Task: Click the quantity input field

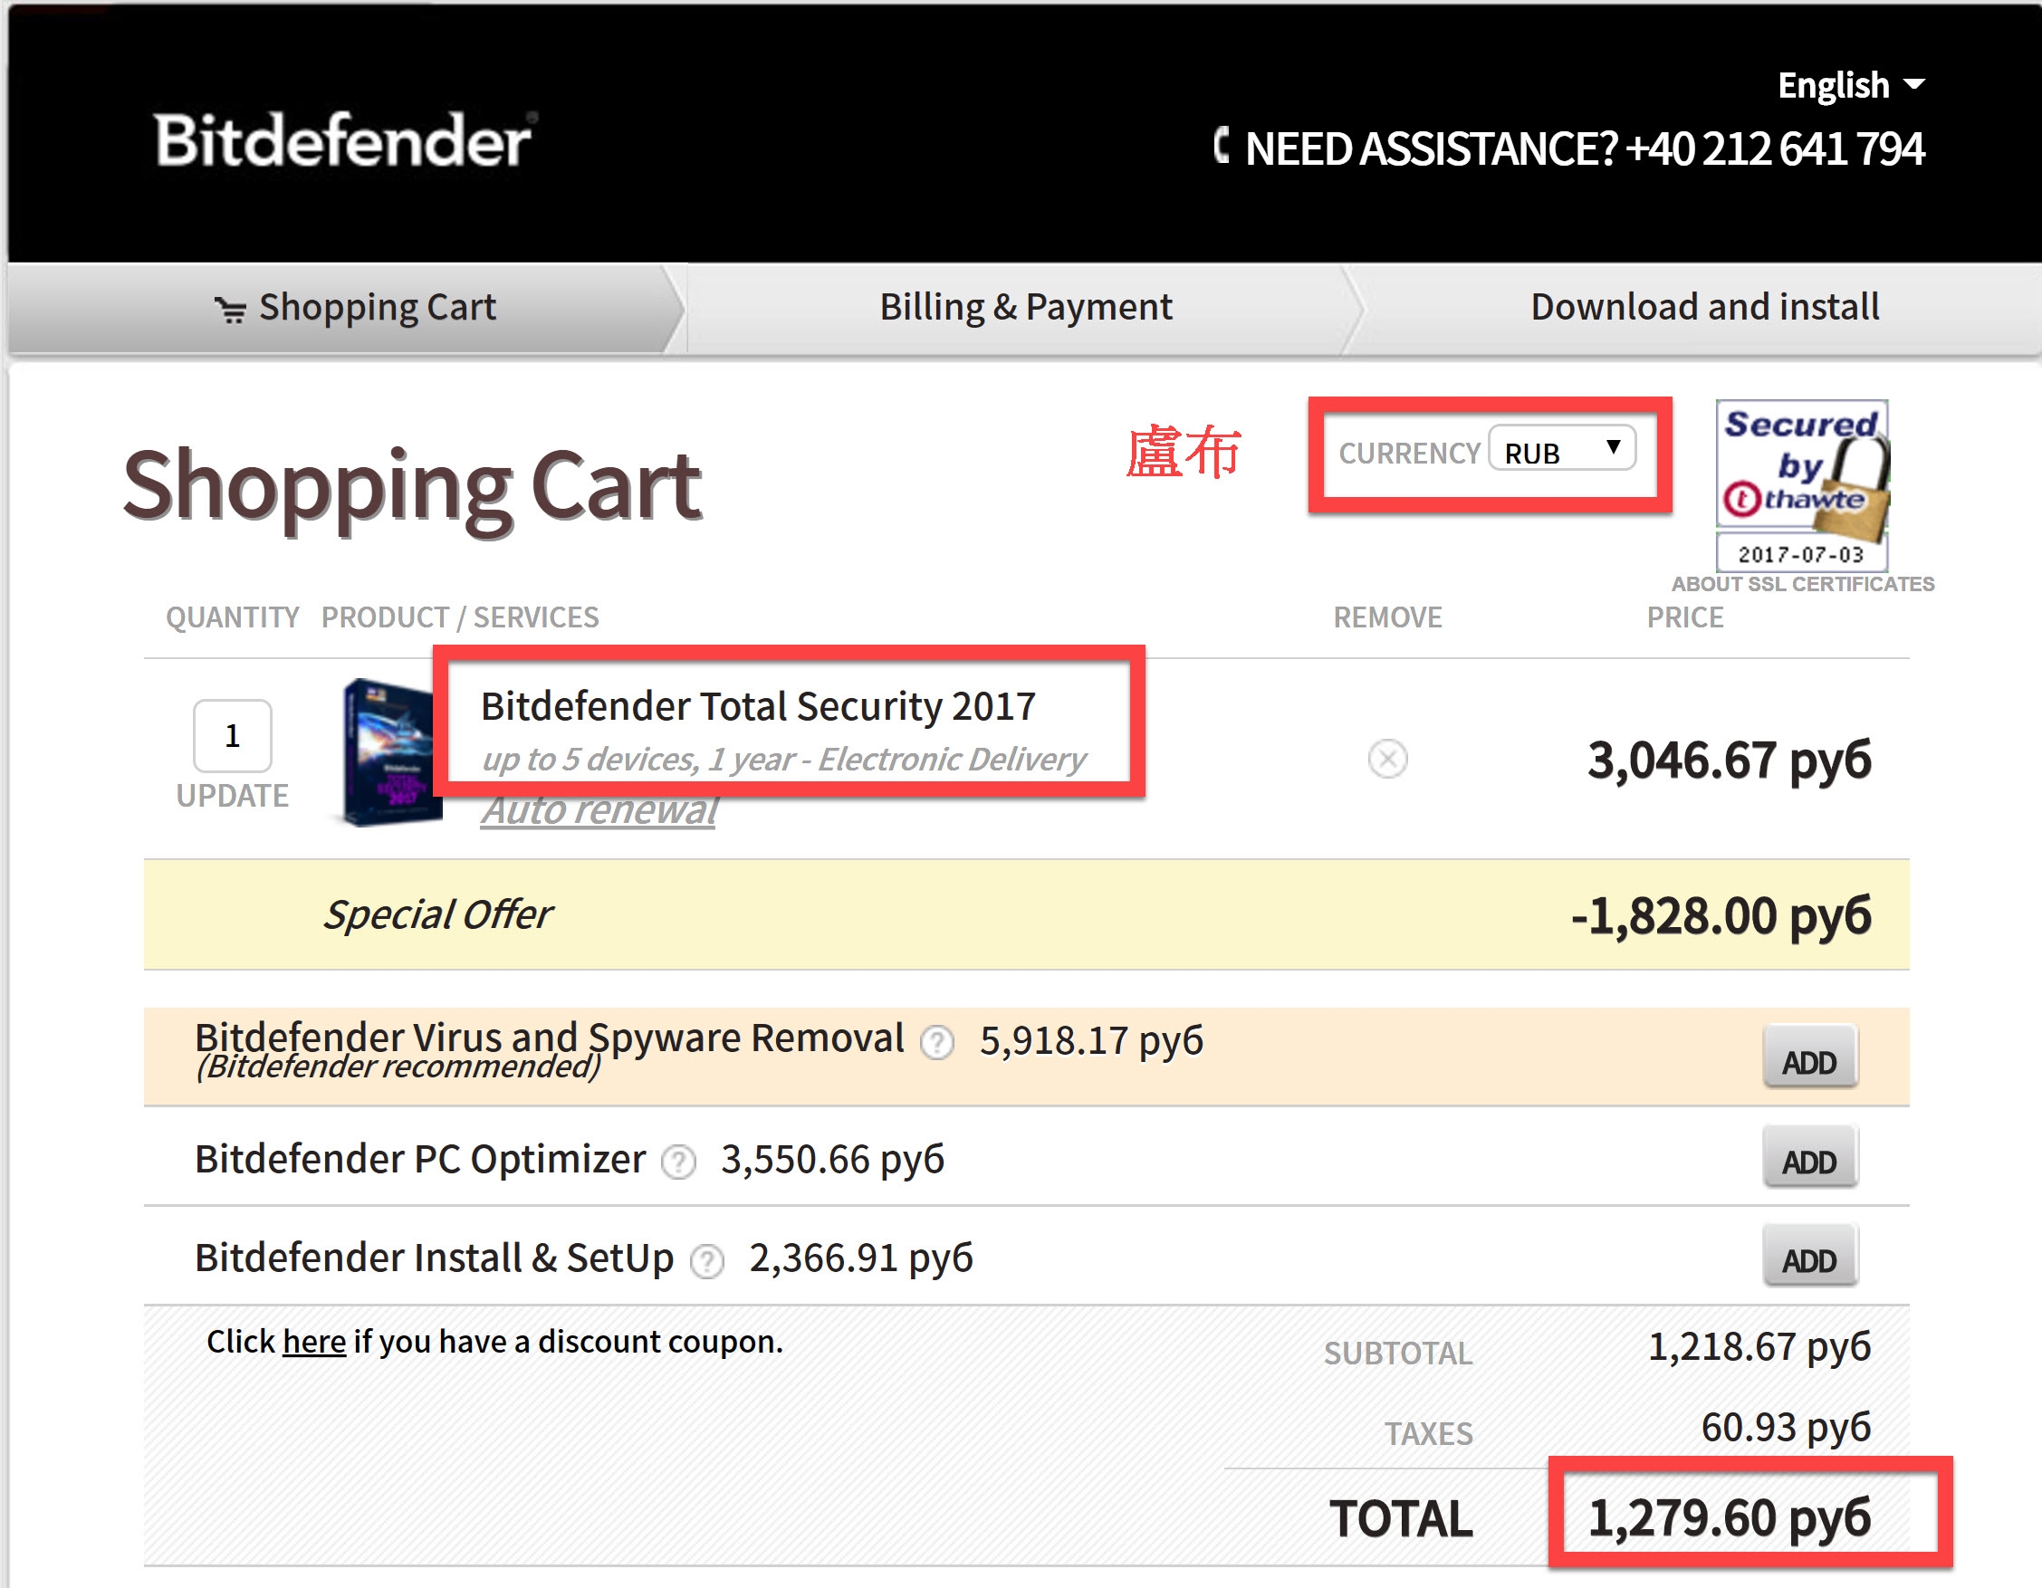Action: [232, 737]
